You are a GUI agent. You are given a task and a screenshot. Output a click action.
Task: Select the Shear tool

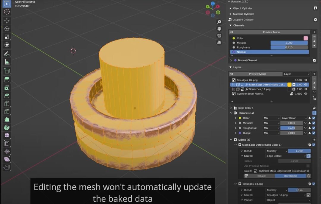click(x=7, y=159)
